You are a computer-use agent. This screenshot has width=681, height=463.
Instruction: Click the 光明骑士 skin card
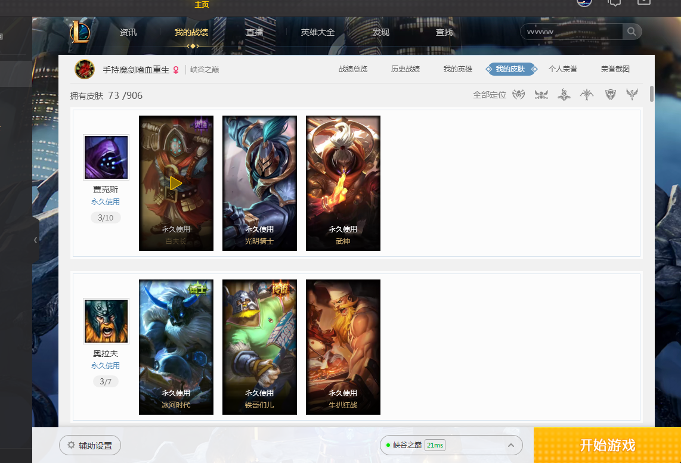click(x=260, y=183)
